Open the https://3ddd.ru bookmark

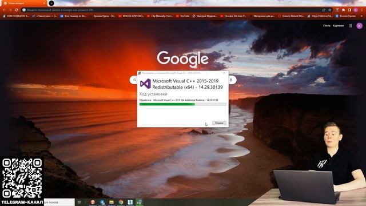(320, 16)
